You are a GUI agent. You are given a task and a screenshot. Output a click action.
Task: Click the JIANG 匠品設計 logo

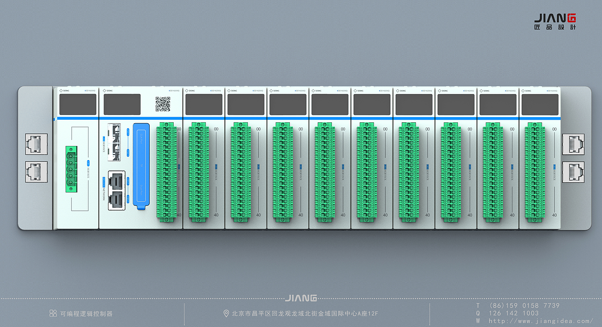coord(555,21)
